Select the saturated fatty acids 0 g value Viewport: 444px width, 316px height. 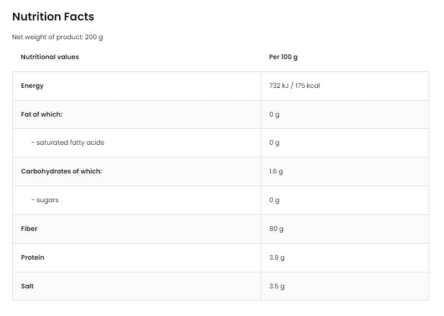point(274,143)
